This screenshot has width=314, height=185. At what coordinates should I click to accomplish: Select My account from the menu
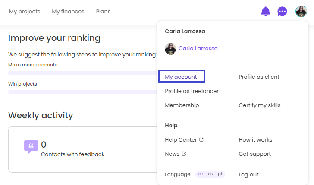click(181, 77)
